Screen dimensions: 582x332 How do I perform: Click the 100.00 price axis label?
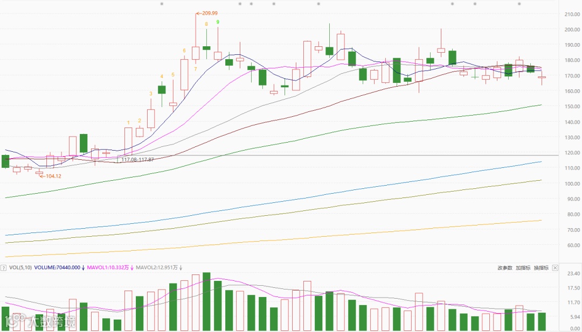click(x=572, y=184)
